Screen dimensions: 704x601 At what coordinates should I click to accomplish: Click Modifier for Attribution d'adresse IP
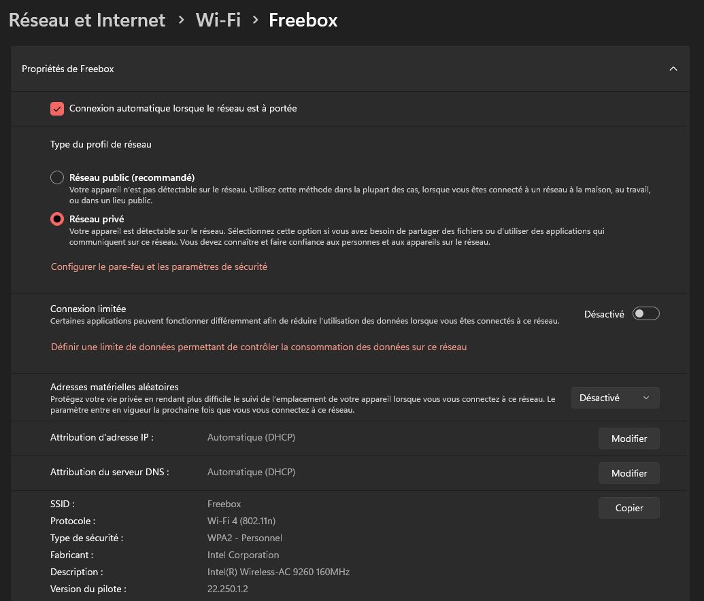click(x=628, y=439)
